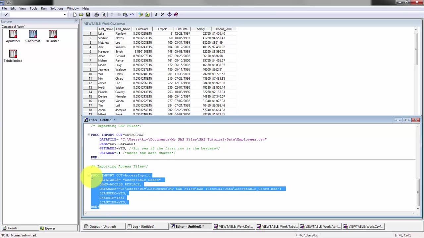Click the Open folder toolbar icon
Image resolution: width=424 pixels, height=238 pixels.
pos(81,15)
